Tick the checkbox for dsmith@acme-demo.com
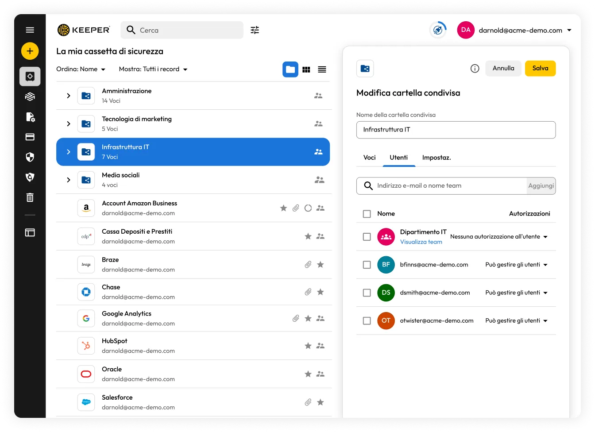 [367, 293]
